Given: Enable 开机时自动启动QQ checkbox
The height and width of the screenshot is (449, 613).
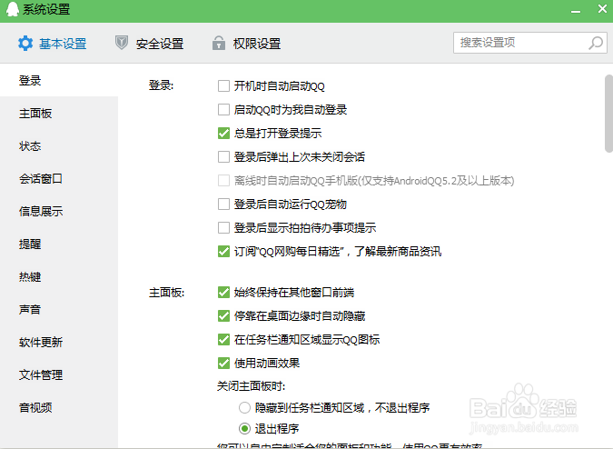Looking at the screenshot, I should [x=223, y=86].
